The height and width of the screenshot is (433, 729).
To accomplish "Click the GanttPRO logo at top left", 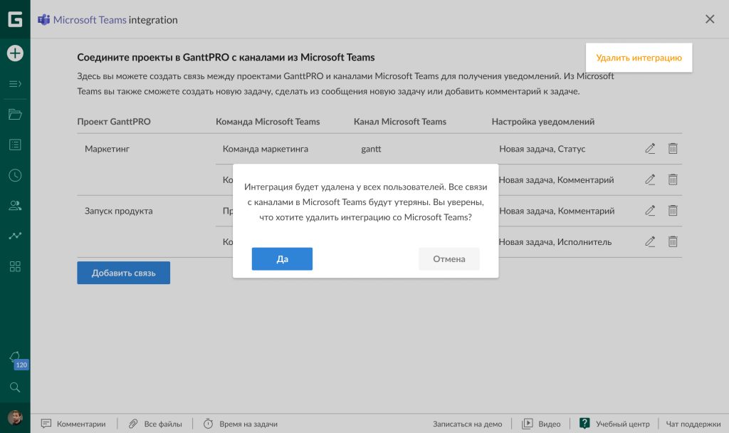I will pyautogui.click(x=14, y=19).
